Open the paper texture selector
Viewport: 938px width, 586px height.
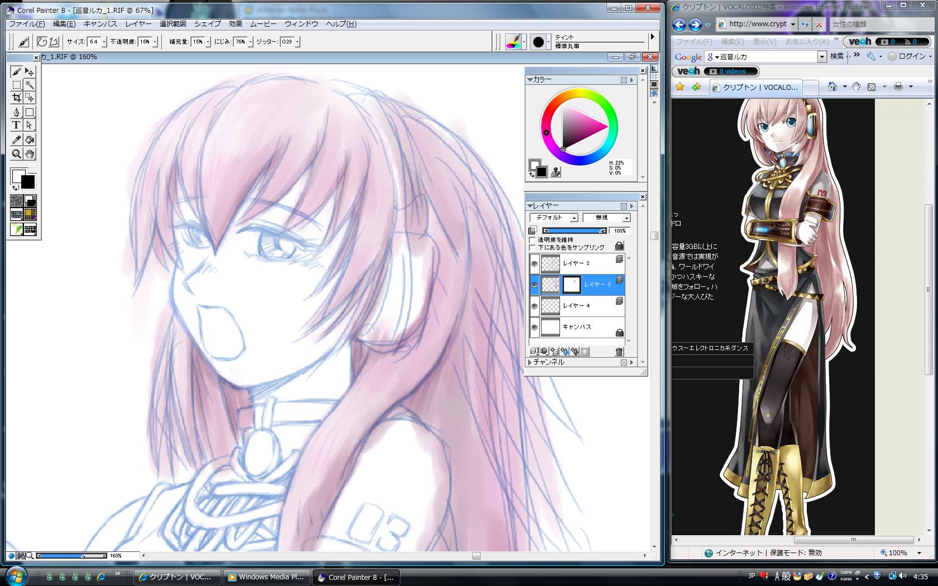[x=17, y=201]
